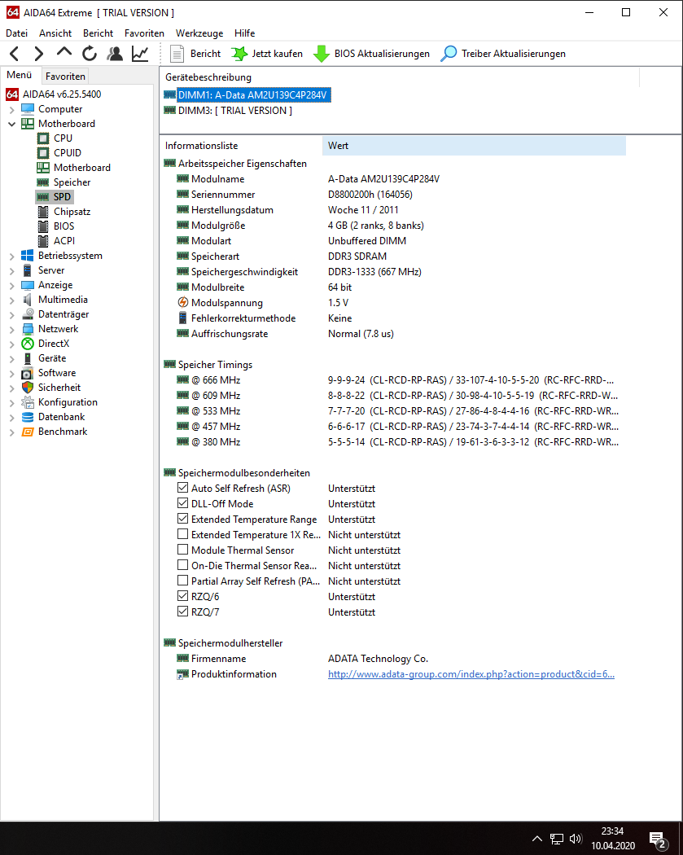Open the Favoriten menu
The width and height of the screenshot is (683, 855).
(x=144, y=33)
